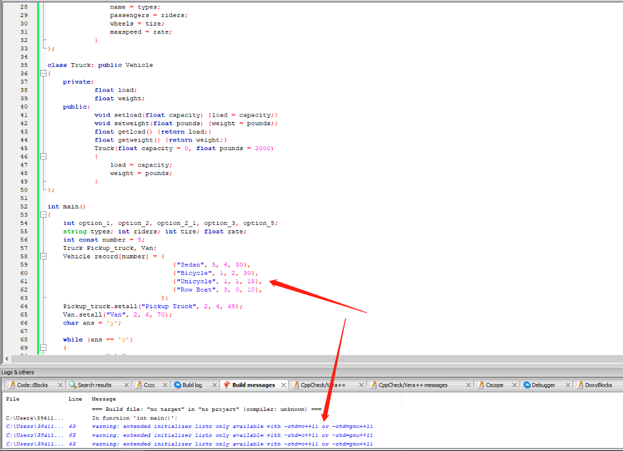Select the '=== Build file' message row
Screen dimensions: 623x451
pos(207,409)
